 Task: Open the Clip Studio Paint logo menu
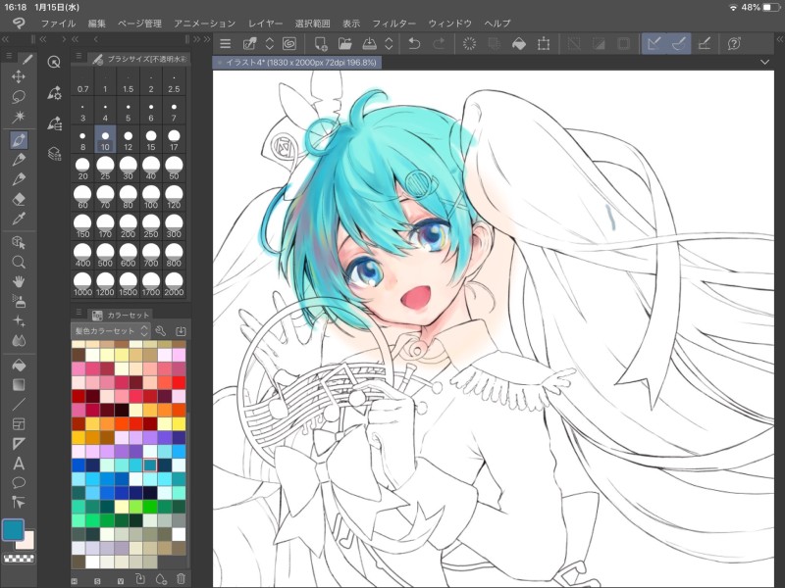click(19, 24)
